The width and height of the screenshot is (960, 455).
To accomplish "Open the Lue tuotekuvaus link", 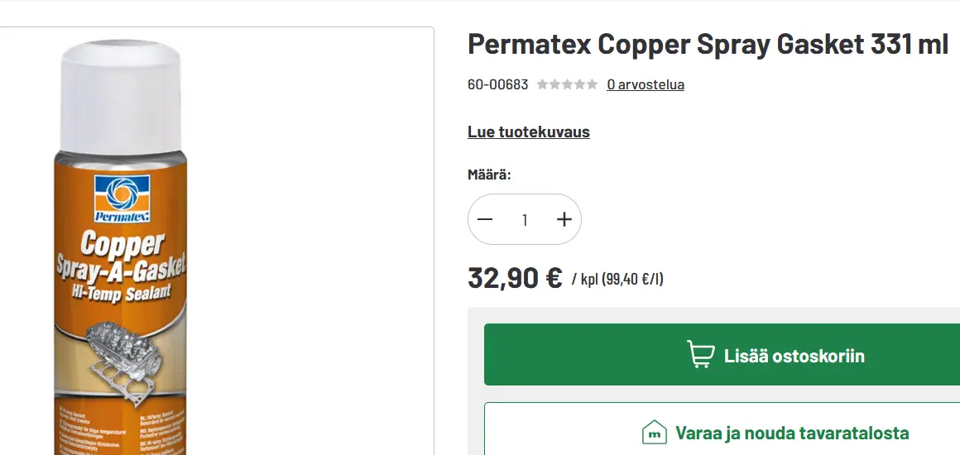I will point(528,132).
